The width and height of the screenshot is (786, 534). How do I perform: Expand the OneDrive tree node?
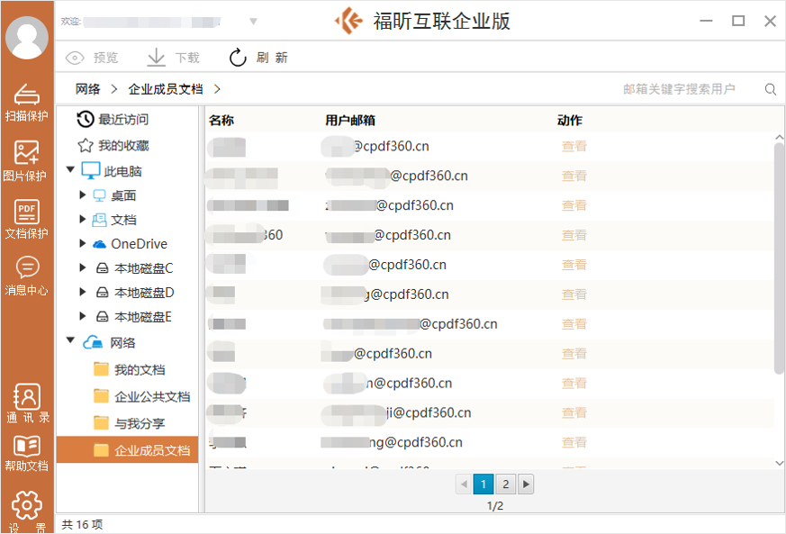[x=83, y=243]
